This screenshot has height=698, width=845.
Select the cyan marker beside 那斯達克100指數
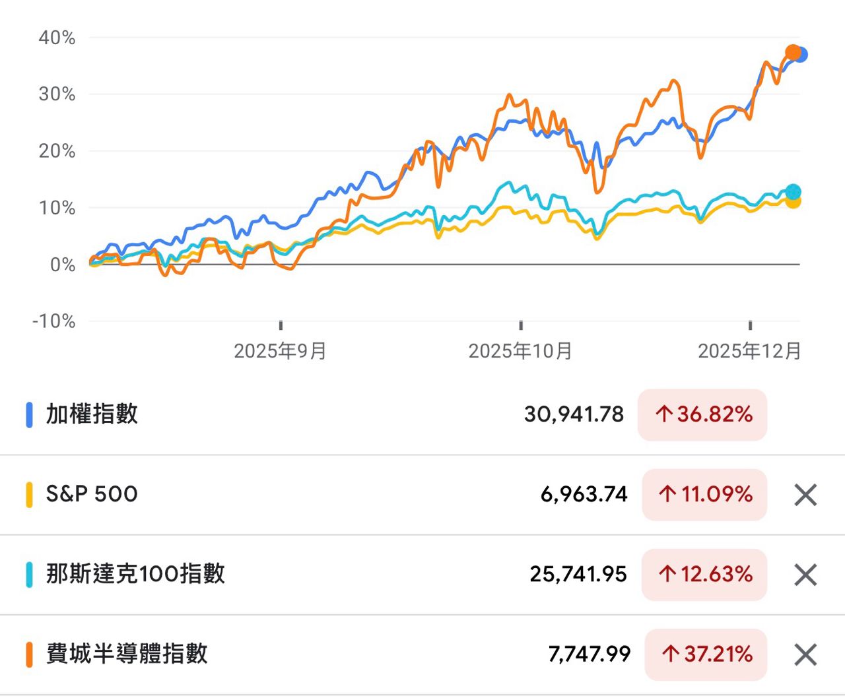click(29, 575)
